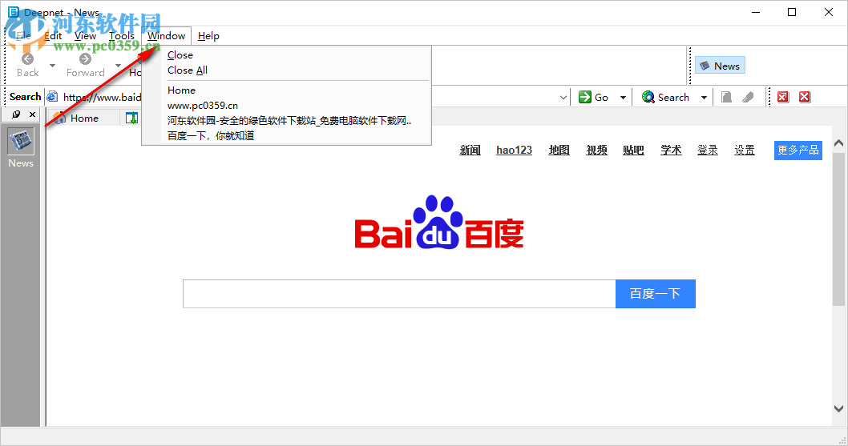Viewport: 848px width, 446px height.
Task: Click the green Go arrow button
Action: pos(584,97)
